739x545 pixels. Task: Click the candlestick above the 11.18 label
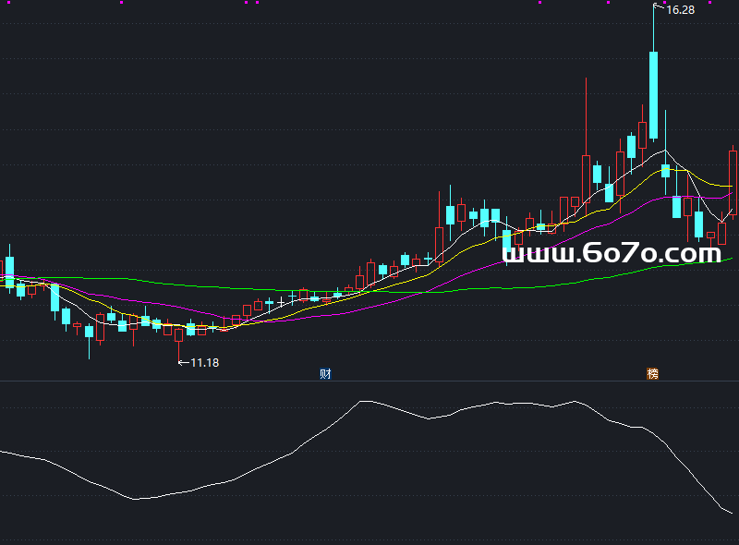(179, 334)
